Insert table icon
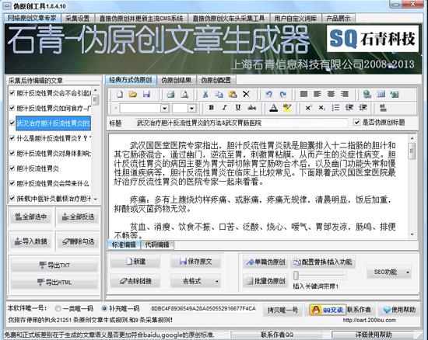 point(381,95)
